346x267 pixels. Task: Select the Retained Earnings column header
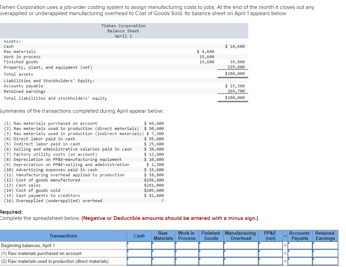325,236
